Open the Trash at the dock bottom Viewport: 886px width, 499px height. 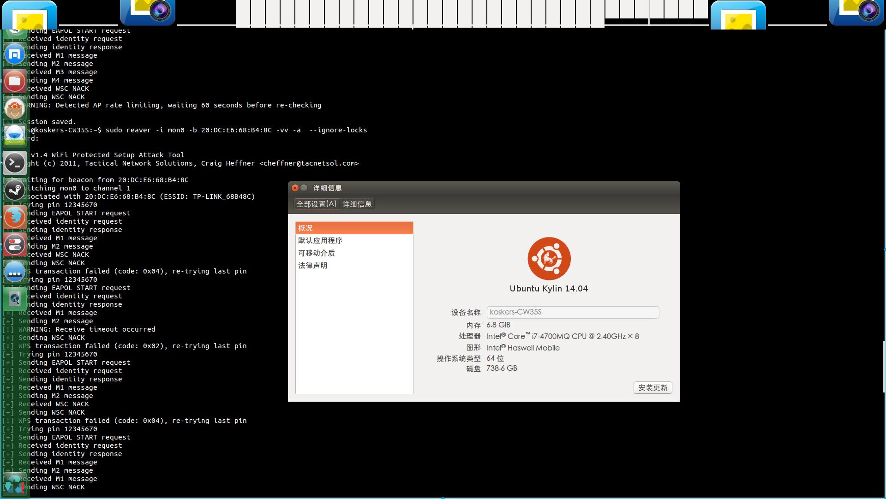pos(14,484)
